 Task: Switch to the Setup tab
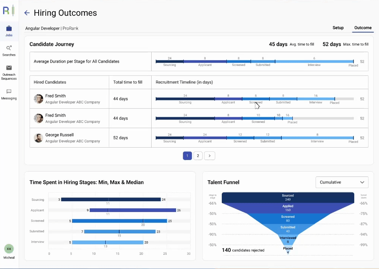[x=338, y=28]
